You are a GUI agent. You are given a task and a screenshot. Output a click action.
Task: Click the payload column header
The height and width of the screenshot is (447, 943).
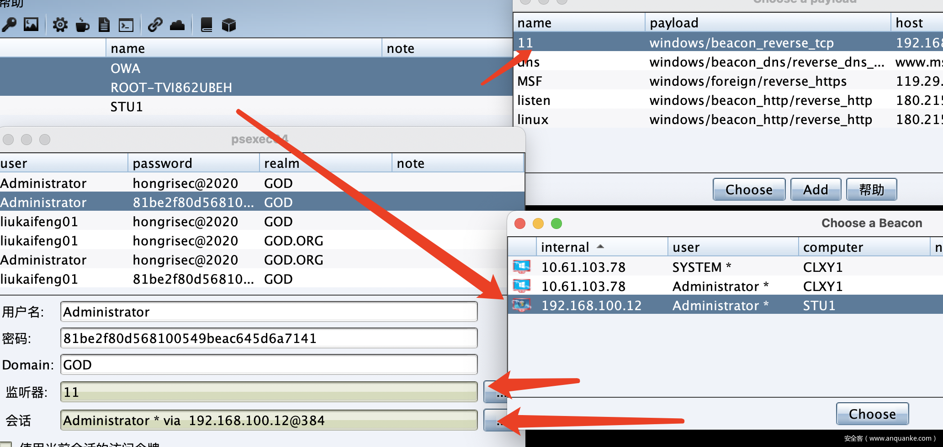pyautogui.click(x=768, y=22)
